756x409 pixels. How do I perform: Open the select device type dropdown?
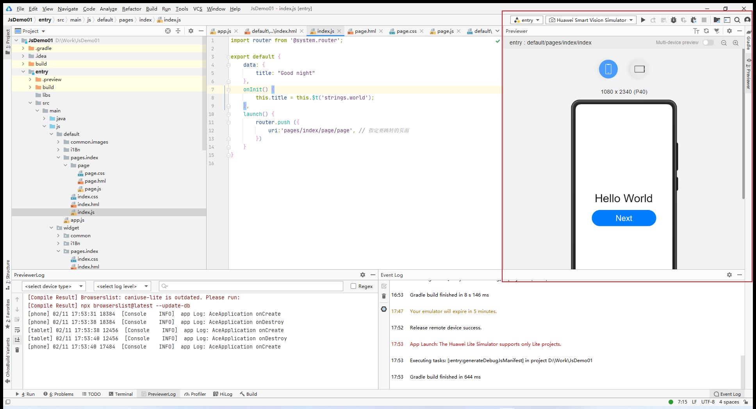(53, 286)
